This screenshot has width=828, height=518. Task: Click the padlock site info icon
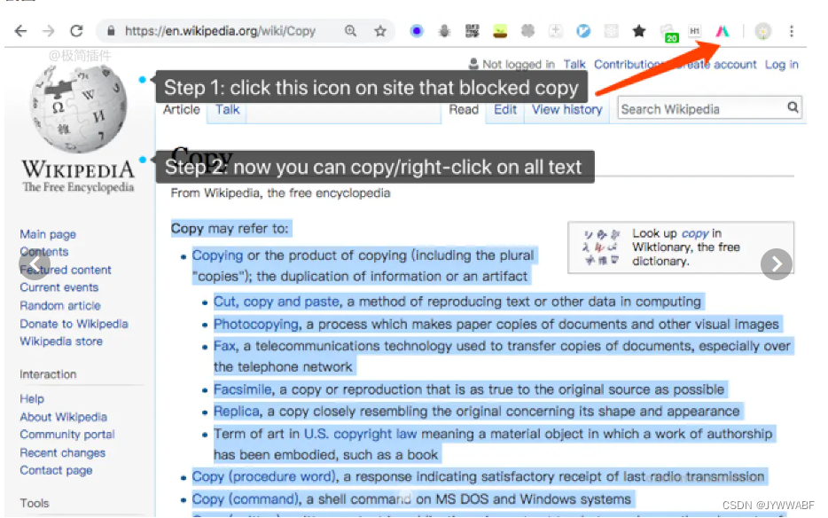point(111,31)
